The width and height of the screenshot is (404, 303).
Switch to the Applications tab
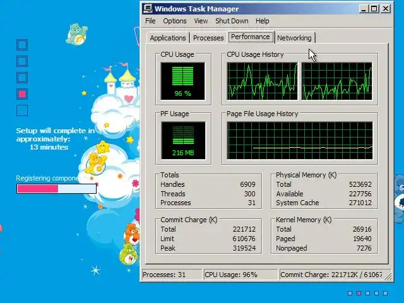[x=168, y=38]
